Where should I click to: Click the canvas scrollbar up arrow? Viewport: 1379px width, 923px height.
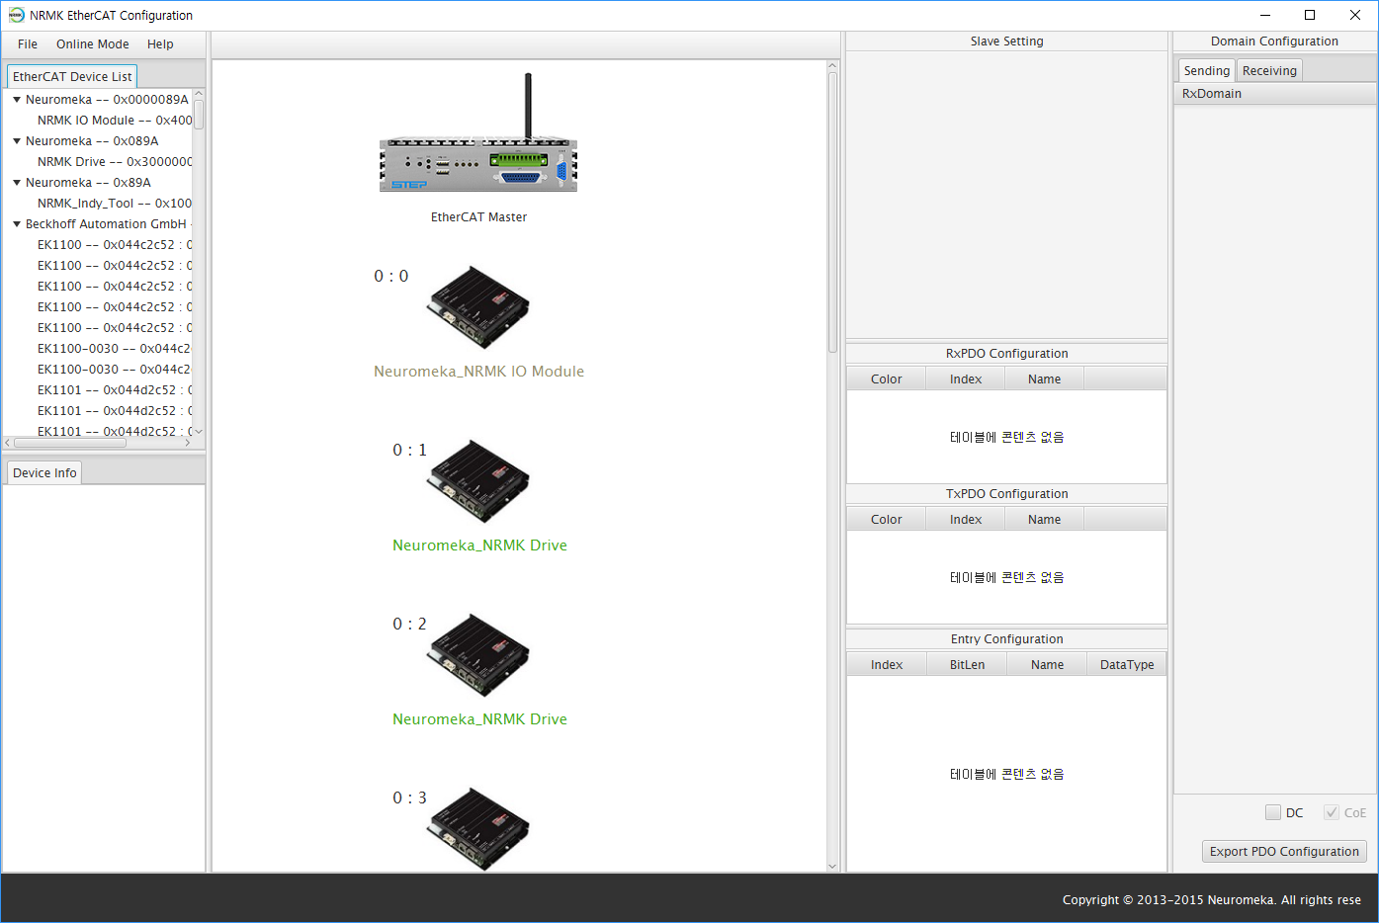(832, 65)
